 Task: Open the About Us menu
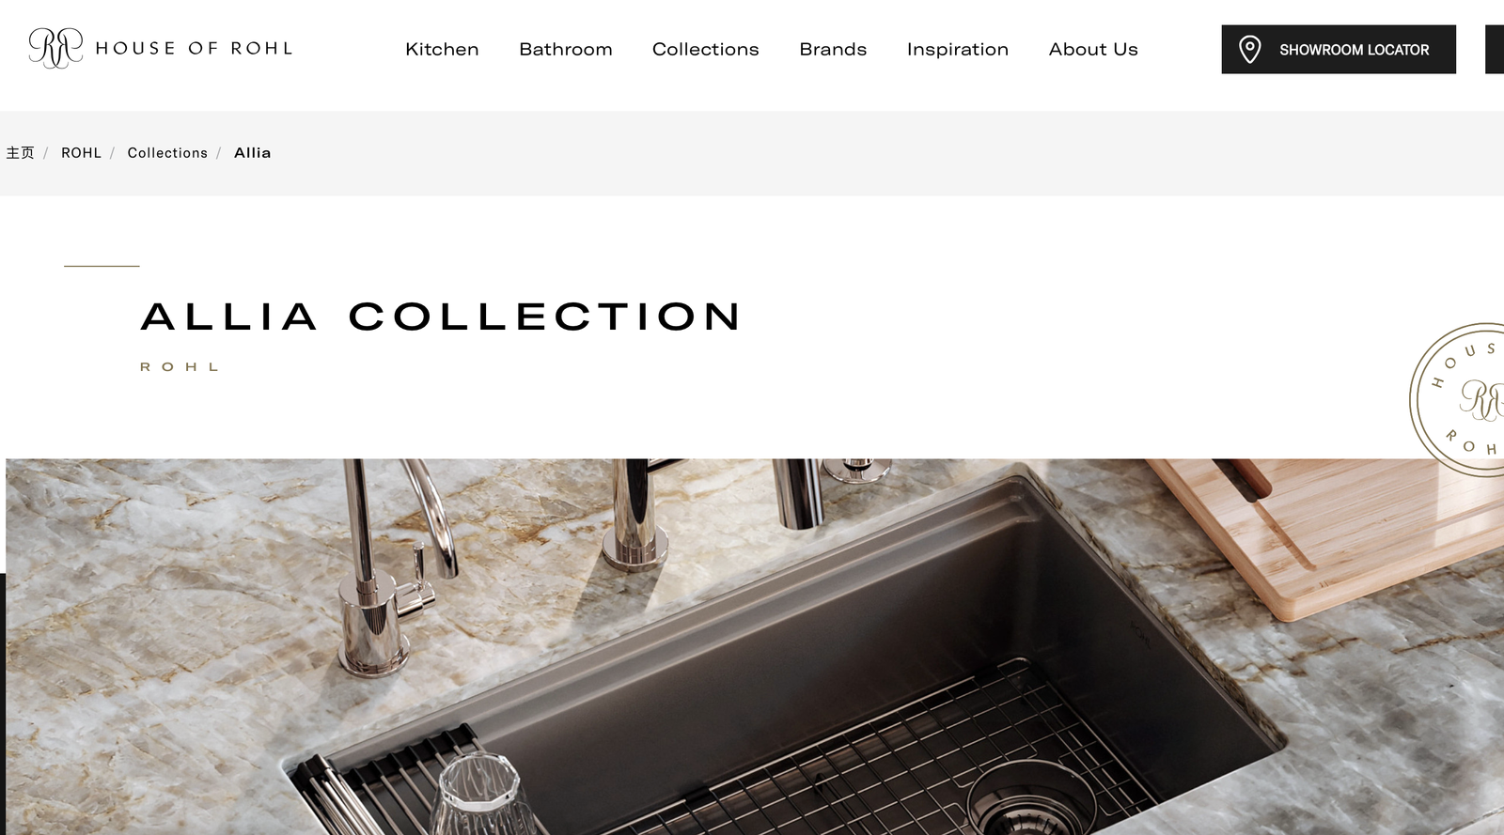pyautogui.click(x=1093, y=49)
